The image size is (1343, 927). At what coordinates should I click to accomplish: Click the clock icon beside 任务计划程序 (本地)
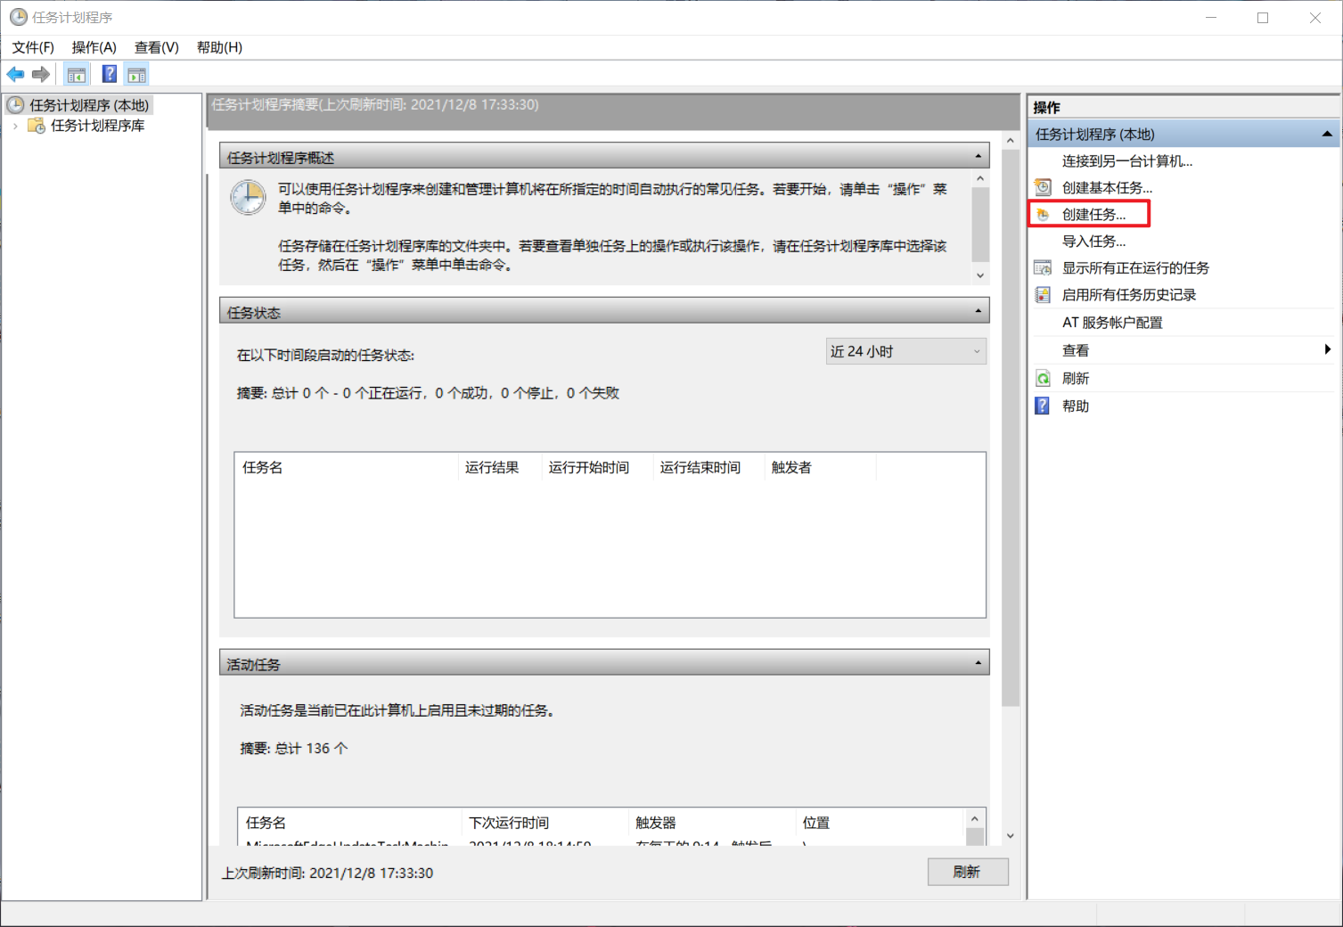click(16, 105)
